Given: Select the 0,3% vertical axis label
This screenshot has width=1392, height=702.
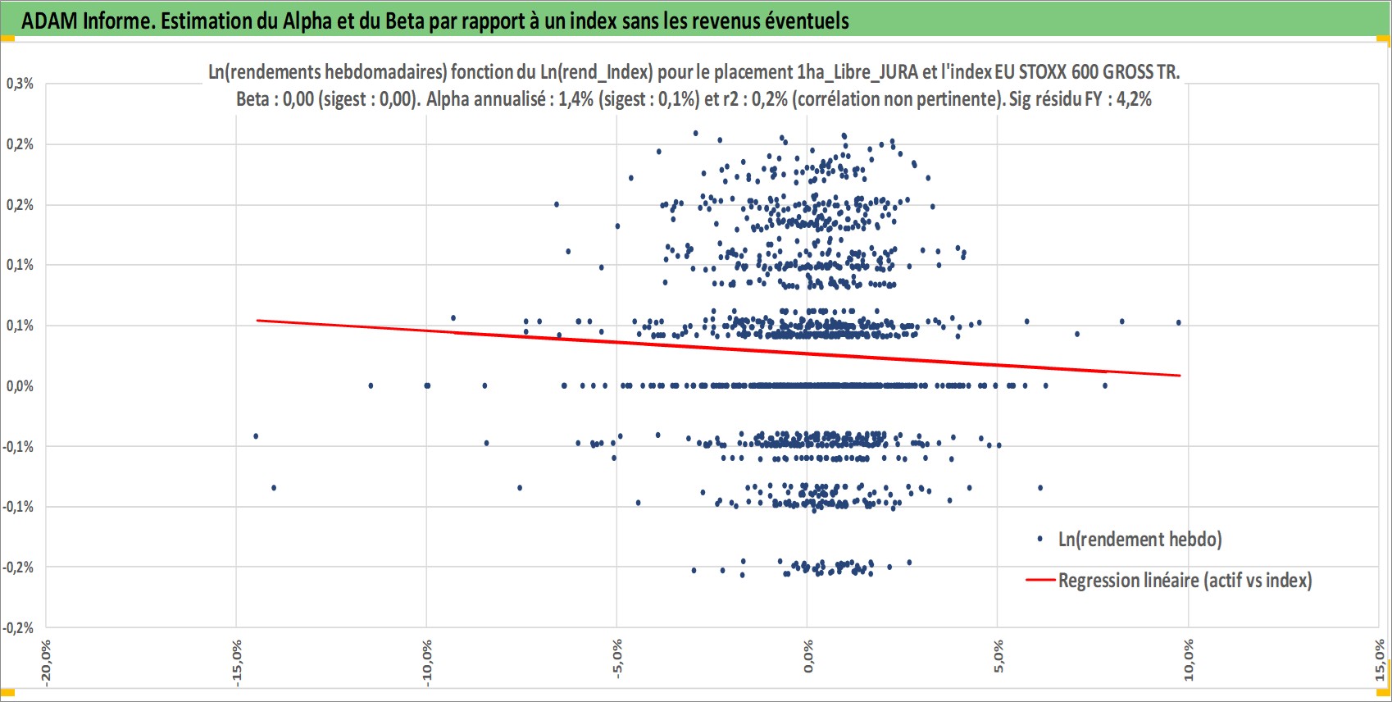Looking at the screenshot, I should pyautogui.click(x=20, y=84).
